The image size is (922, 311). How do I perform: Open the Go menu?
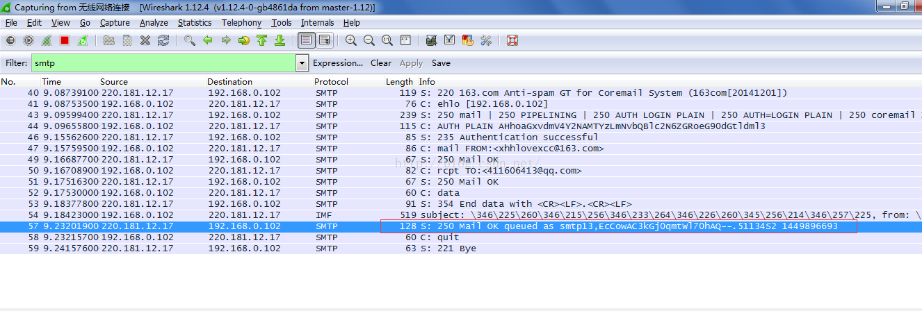tap(85, 23)
